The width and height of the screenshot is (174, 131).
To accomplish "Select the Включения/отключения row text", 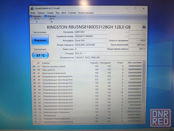I will point(54,73).
